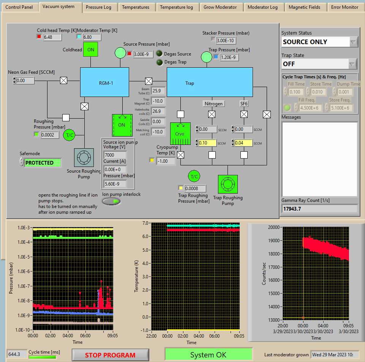The image size is (365, 362).
Task: Click the valve between RGM-1 and Trap
Action: (x=149, y=81)
